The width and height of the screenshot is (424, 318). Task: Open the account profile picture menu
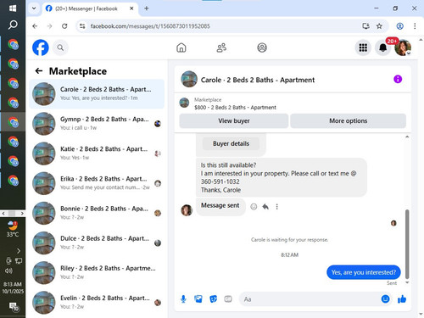pyautogui.click(x=403, y=47)
